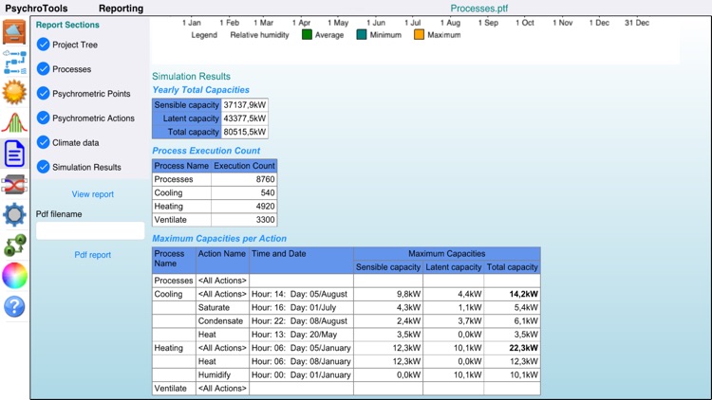Click the Time and Date column header

pyautogui.click(x=302, y=261)
